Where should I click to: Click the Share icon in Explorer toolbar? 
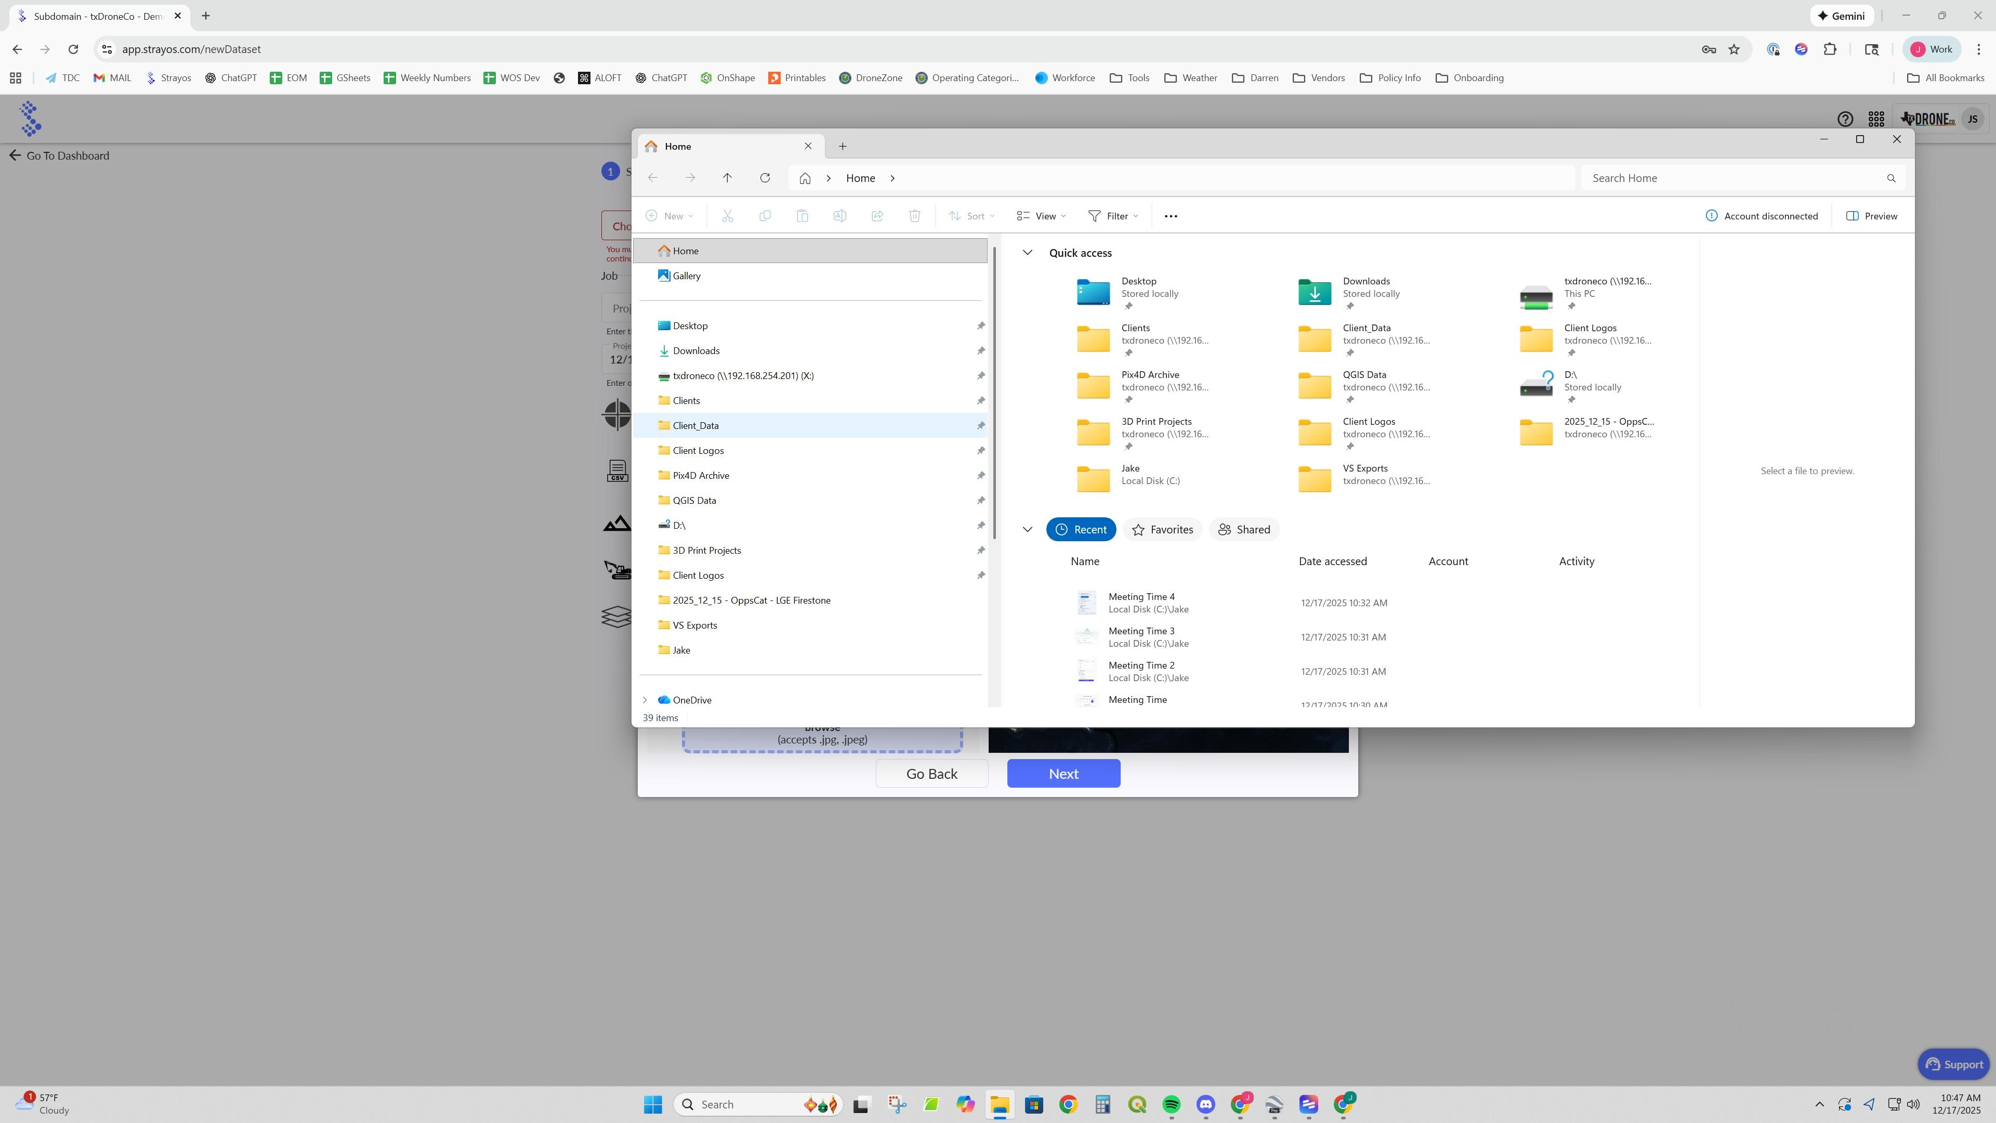click(877, 216)
